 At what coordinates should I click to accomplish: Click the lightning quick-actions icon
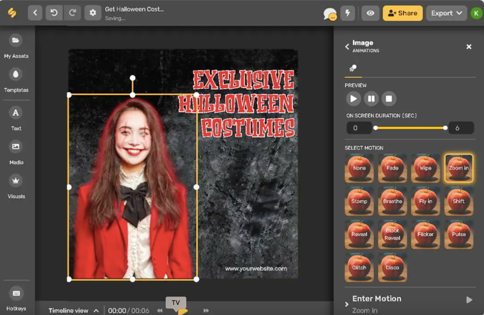[347, 13]
